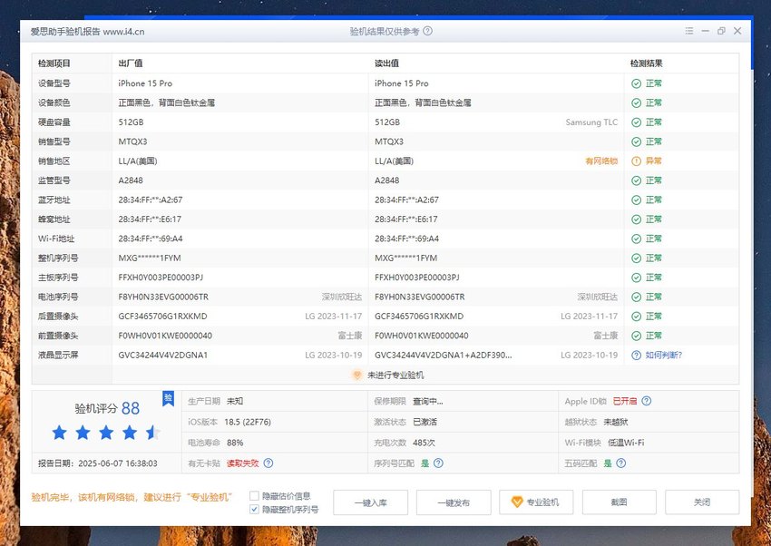Open the 如何判断? link
The image size is (771, 546).
click(664, 356)
